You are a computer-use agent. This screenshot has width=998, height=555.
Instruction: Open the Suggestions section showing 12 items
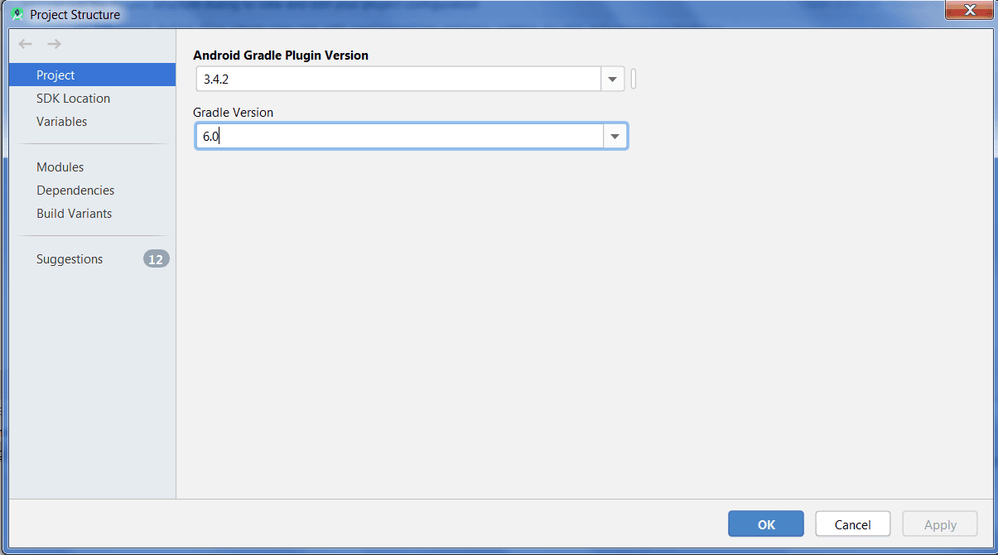[x=70, y=258]
